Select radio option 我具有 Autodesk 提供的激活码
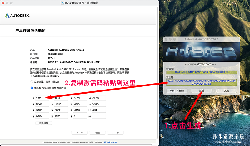The height and width of the screenshot is (146, 250). 32,88
